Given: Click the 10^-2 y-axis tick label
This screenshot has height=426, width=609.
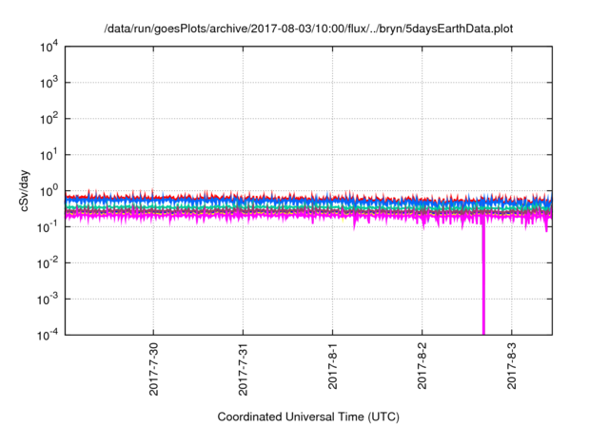Looking at the screenshot, I should pyautogui.click(x=49, y=263).
